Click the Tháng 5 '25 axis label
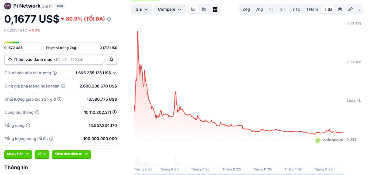 click(169, 169)
